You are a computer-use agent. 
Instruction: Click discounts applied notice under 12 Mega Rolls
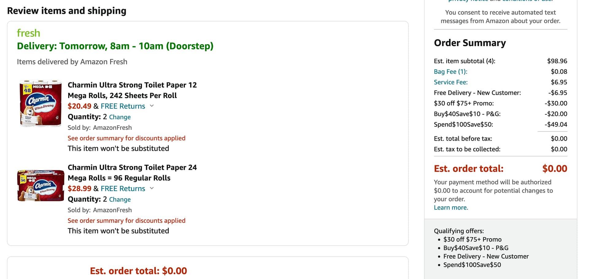click(126, 138)
